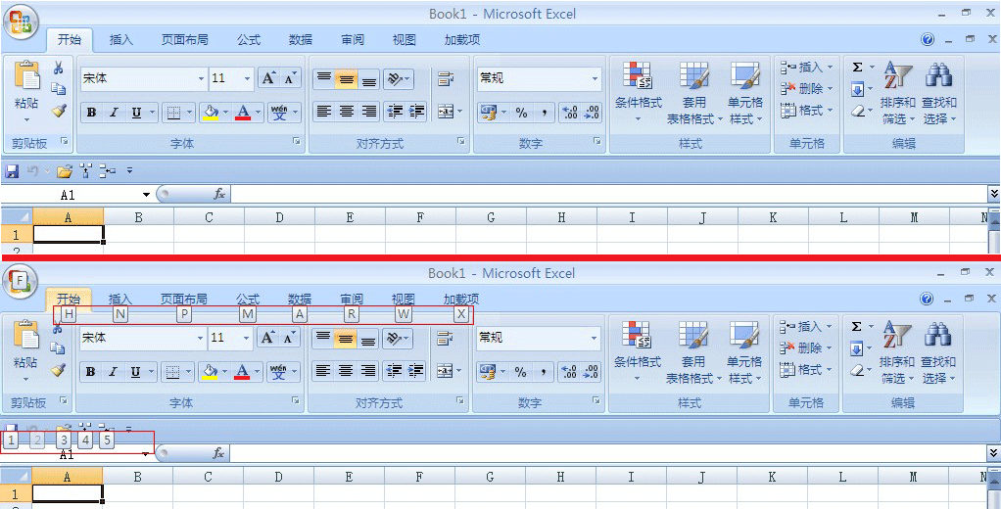1001x509 pixels.
Task: Apply accounting currency format in upper window
Action: point(488,113)
